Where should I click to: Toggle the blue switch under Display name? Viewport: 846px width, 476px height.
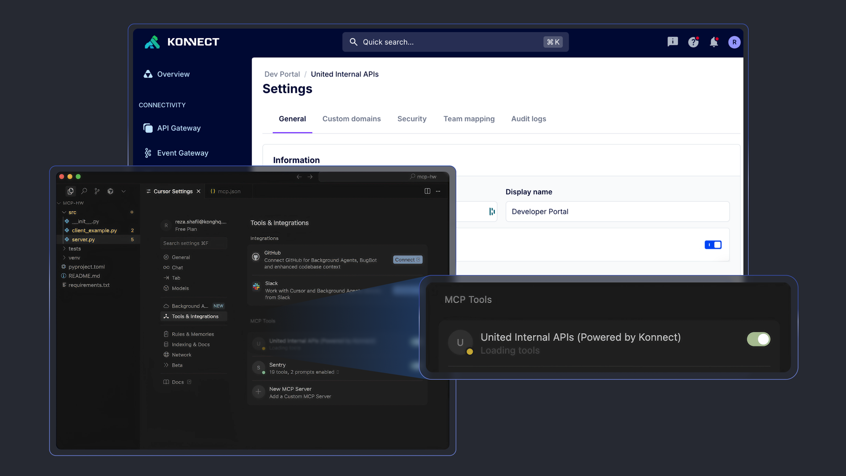713,245
